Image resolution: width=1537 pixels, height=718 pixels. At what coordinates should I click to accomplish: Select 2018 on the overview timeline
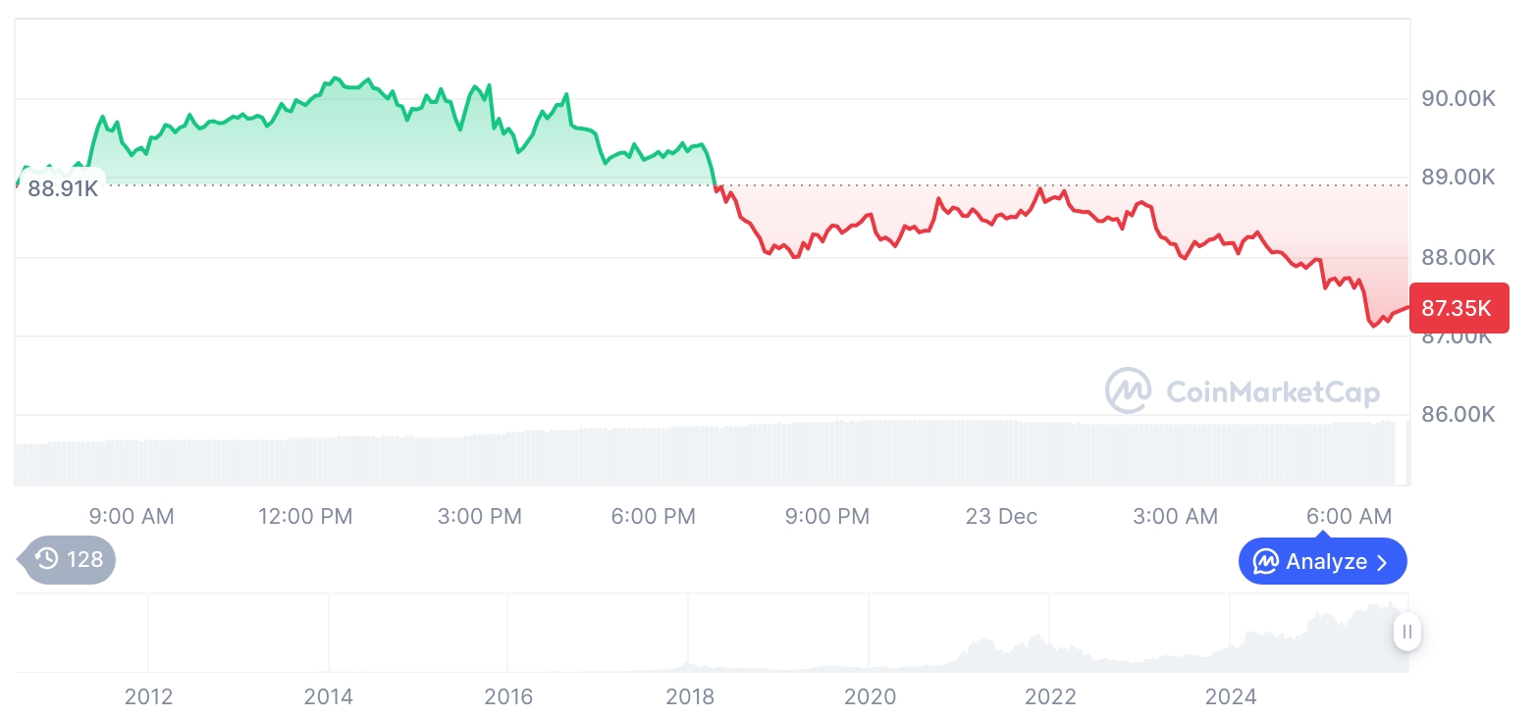690,696
